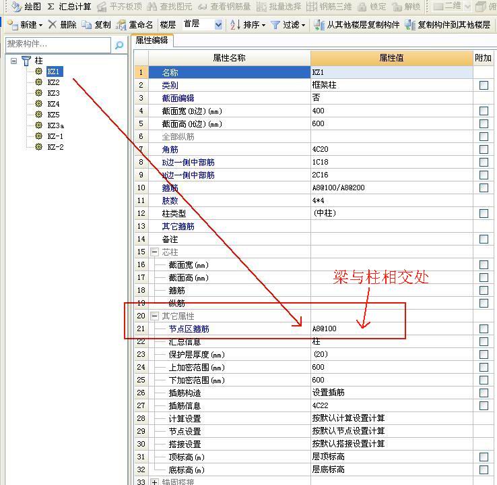Click the 搜索构件 search field

click(x=59, y=45)
